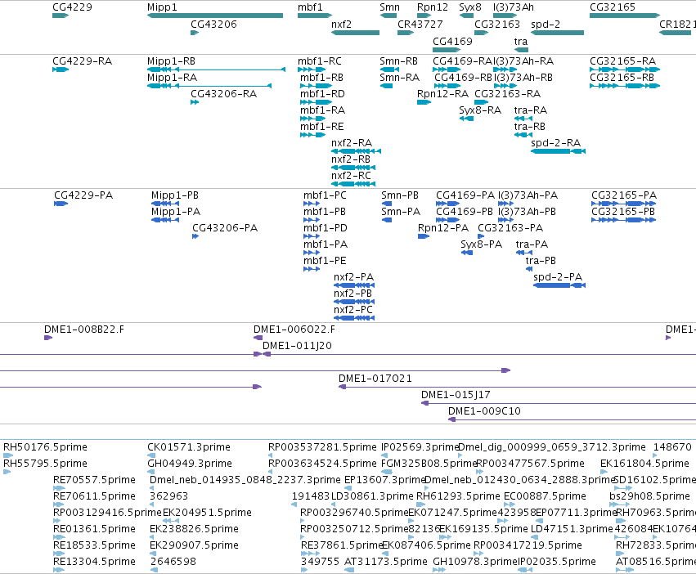Viewport: 696px width, 574px height.
Task: Select the spd-2-RA transcript label
Action: coord(555,142)
